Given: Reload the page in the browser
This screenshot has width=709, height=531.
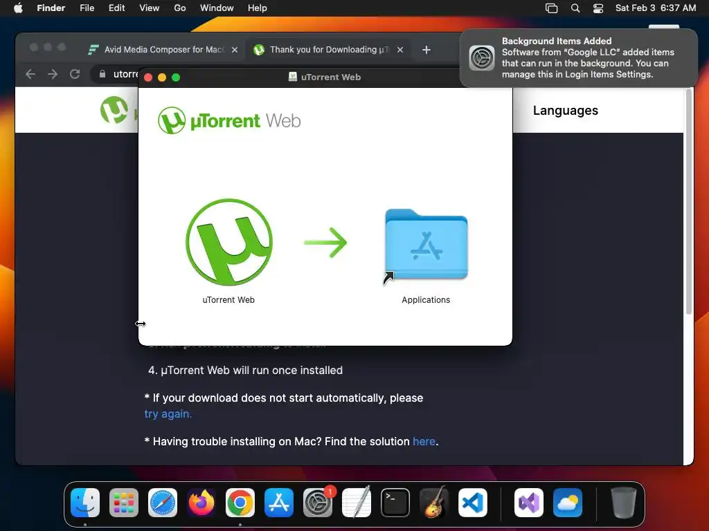Looking at the screenshot, I should [x=75, y=74].
